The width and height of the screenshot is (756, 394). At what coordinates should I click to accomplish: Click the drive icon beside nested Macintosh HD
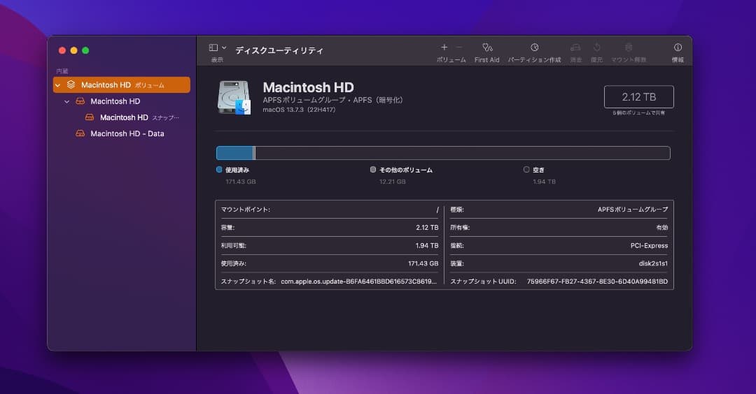80,101
